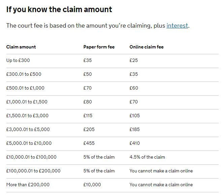Open the interest link

coord(177,26)
